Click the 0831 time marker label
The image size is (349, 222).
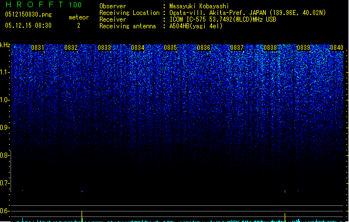38,48
